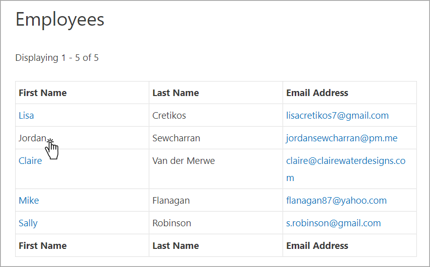Click the top Email Address column header
This screenshot has height=267, width=430.
tap(317, 93)
